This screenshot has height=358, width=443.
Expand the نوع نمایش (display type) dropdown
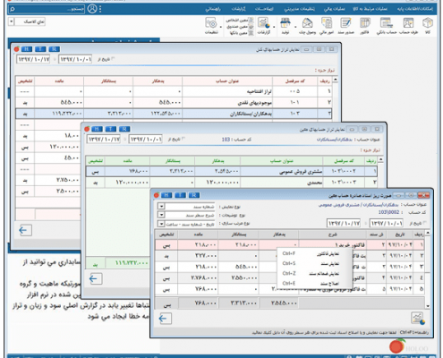[161, 207]
